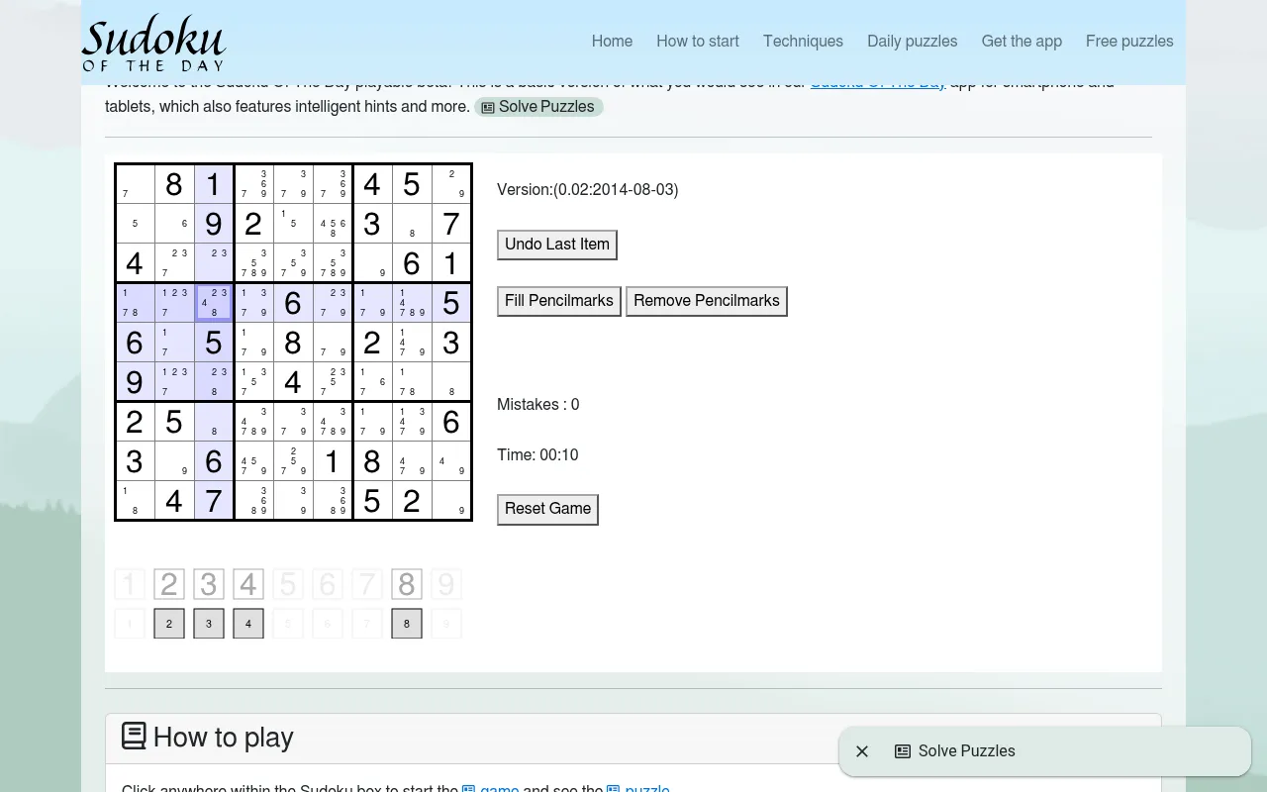The image size is (1267, 792).
Task: Click the Reset Game button
Action: point(547,509)
